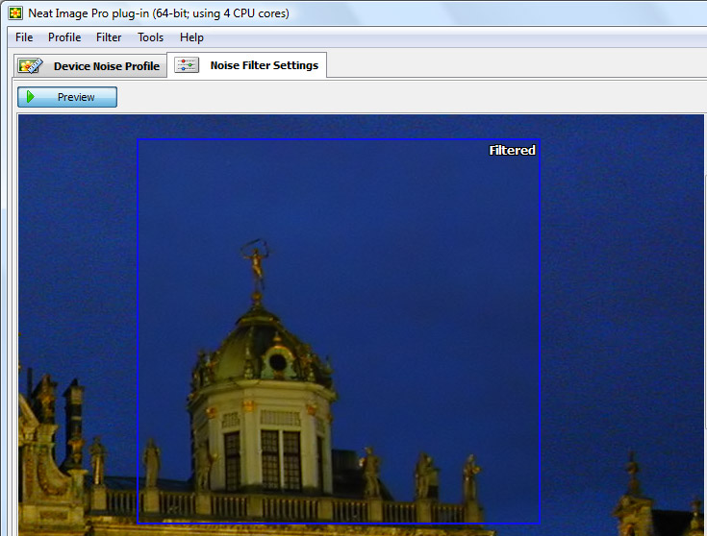Click the top edge of the blue preview frame
Screen dimensions: 707x536
point(337,139)
